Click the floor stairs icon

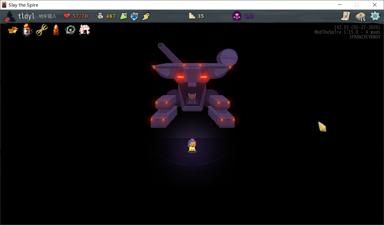click(192, 16)
